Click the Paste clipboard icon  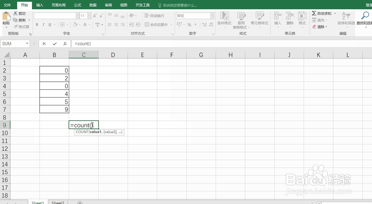point(6,16)
